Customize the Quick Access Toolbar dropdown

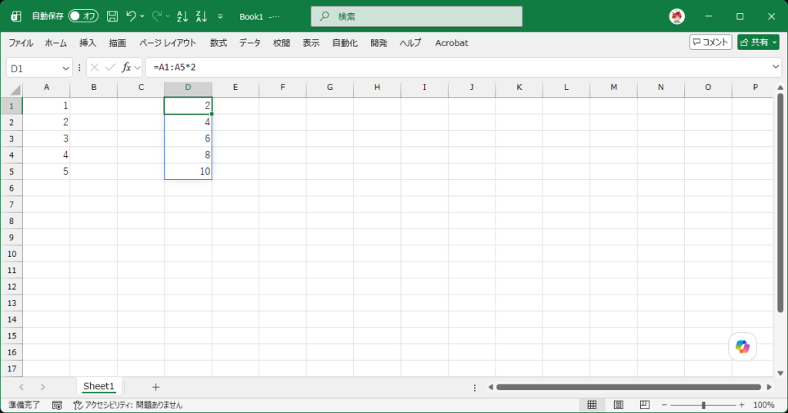pyautogui.click(x=220, y=17)
